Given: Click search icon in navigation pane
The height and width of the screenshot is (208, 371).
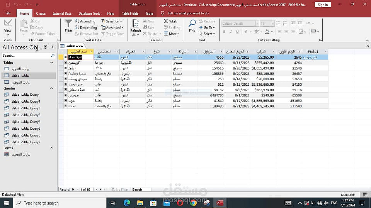Looking at the screenshot, I should tap(53, 56).
